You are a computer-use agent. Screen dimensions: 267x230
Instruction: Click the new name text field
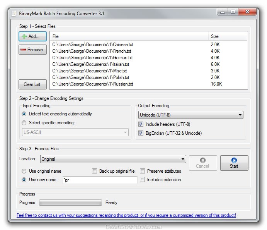[100, 180]
